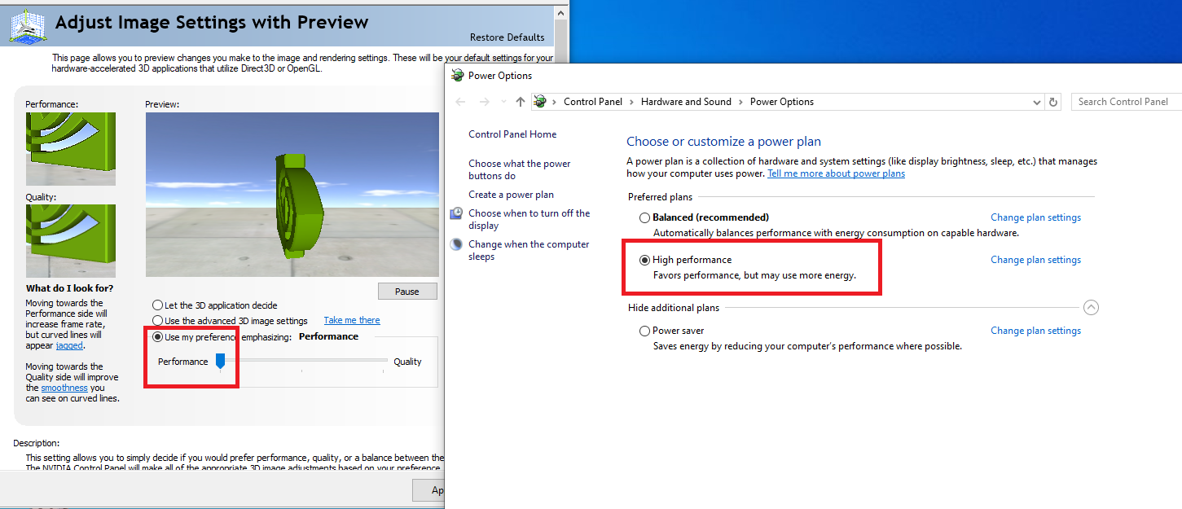Click the sleep moon icon in sidebar
The height and width of the screenshot is (509, 1182).
(x=456, y=244)
